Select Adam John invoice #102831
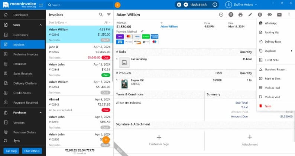This screenshot has height=156, width=295. point(80,122)
